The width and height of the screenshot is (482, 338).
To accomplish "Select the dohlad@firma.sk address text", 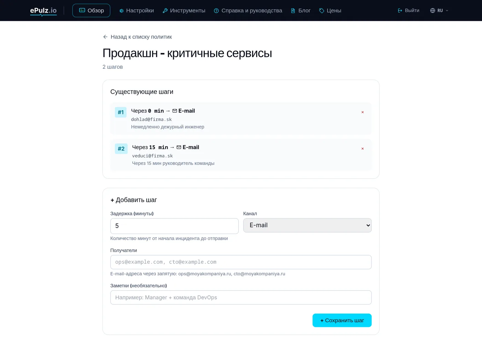I will pos(151,119).
